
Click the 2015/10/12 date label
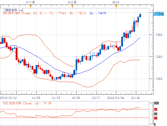coord(8,98)
